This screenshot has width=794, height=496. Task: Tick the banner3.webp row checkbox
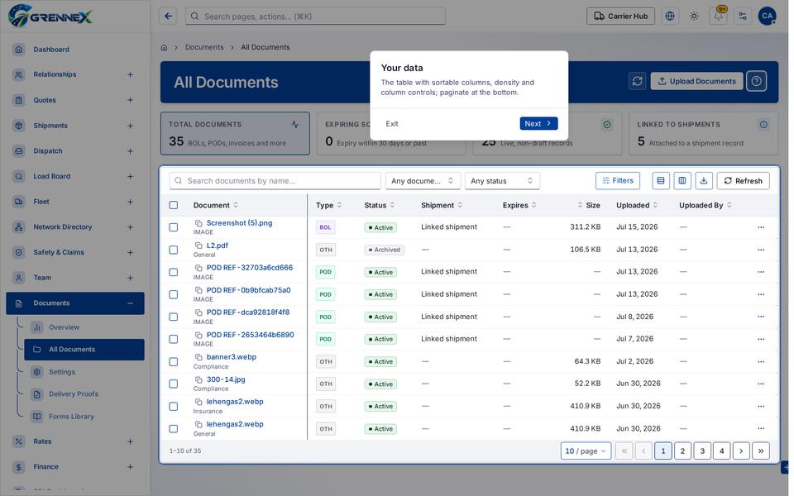174,361
